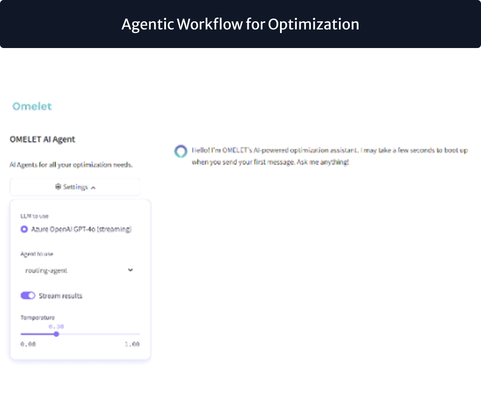
Task: Click the OMELET AI Agent heading
Action: (x=42, y=139)
